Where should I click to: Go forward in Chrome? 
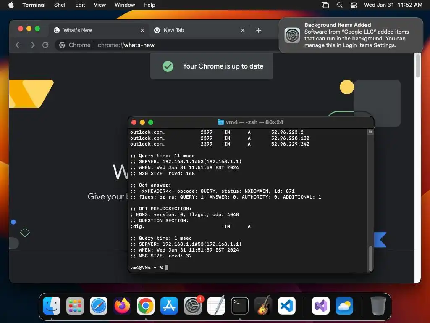coord(32,45)
